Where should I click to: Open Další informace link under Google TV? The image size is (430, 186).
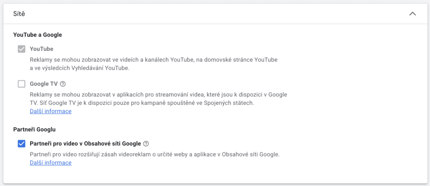50,111
